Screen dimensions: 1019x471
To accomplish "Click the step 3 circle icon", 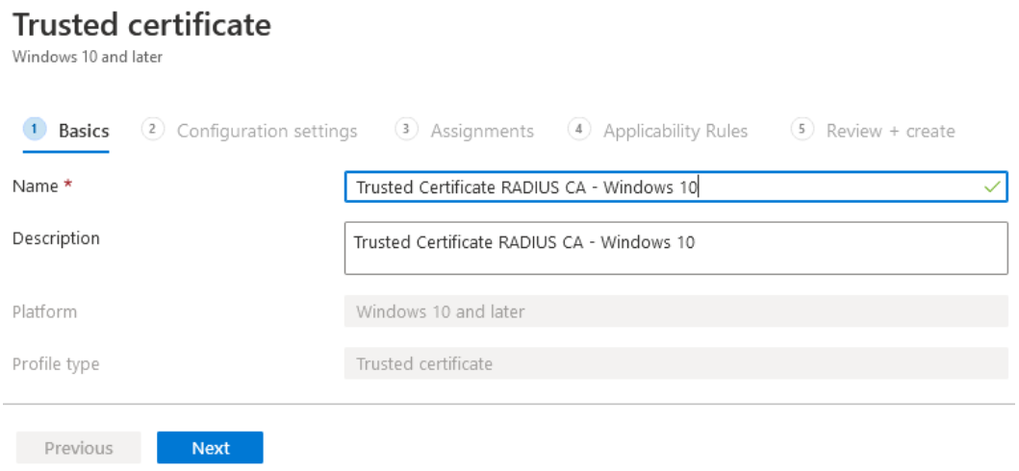I will pyautogui.click(x=406, y=129).
